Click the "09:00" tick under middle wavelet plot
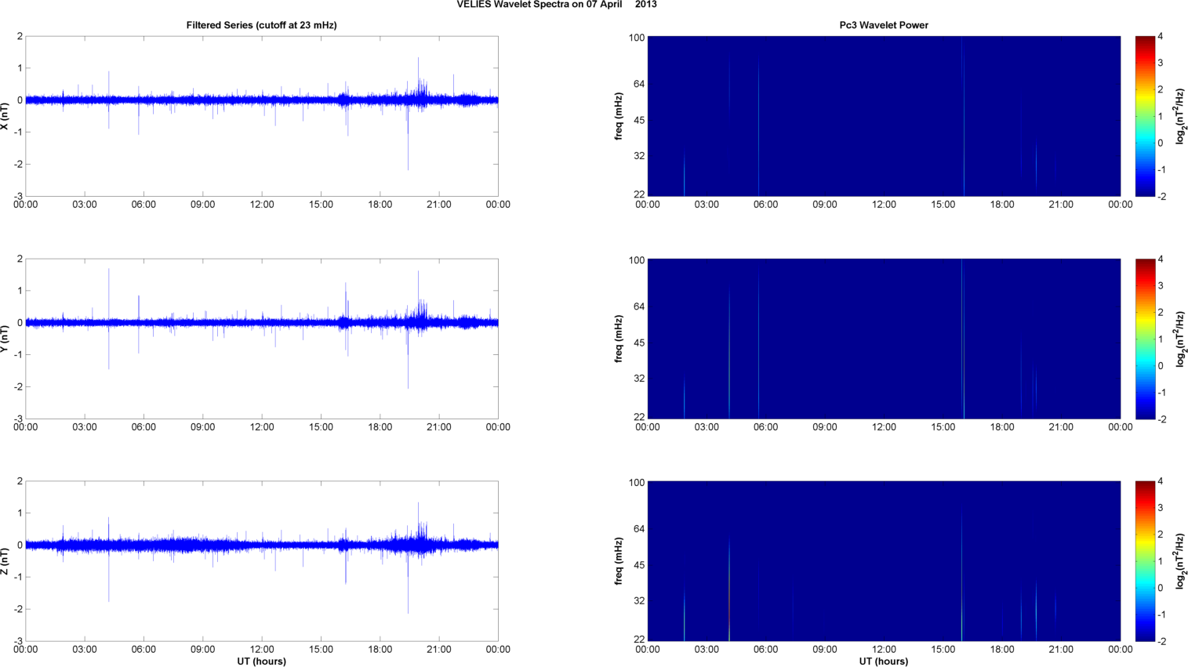This screenshot has height=667, width=1188. 825,427
